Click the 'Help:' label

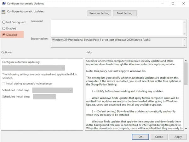coord(89,52)
